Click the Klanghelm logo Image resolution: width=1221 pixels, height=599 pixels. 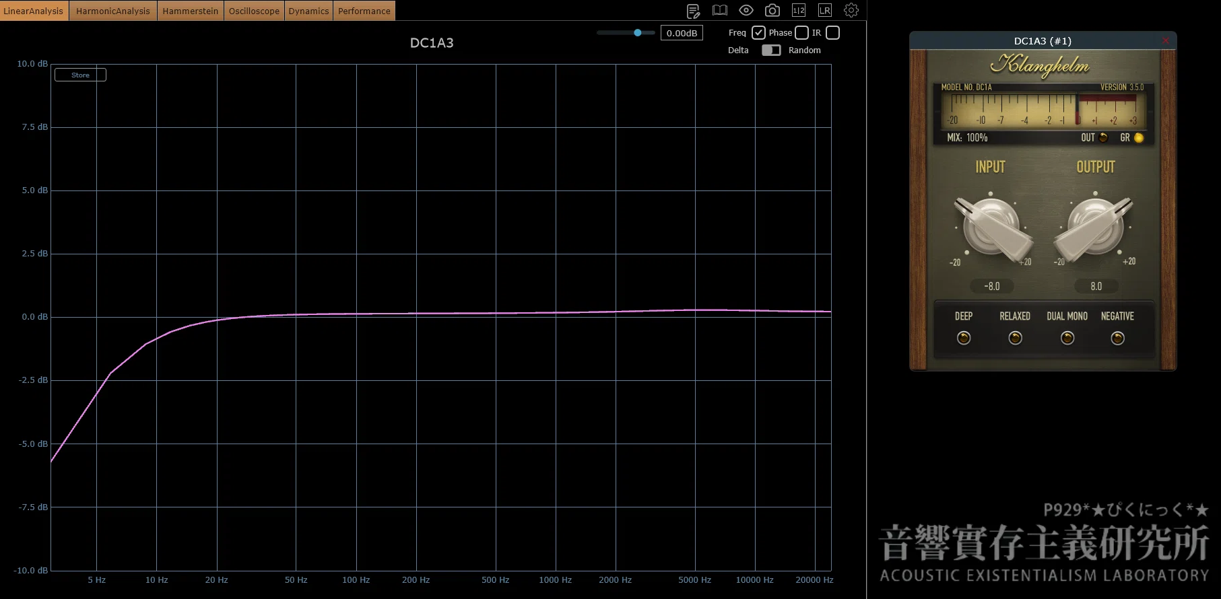pos(1040,65)
